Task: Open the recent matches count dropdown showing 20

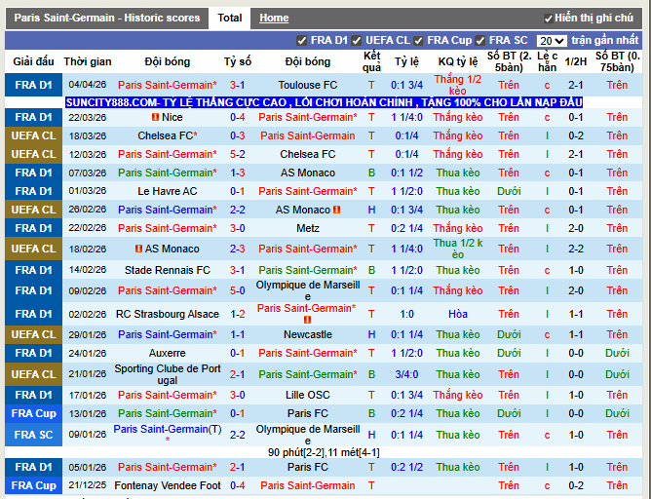Action: click(x=551, y=41)
